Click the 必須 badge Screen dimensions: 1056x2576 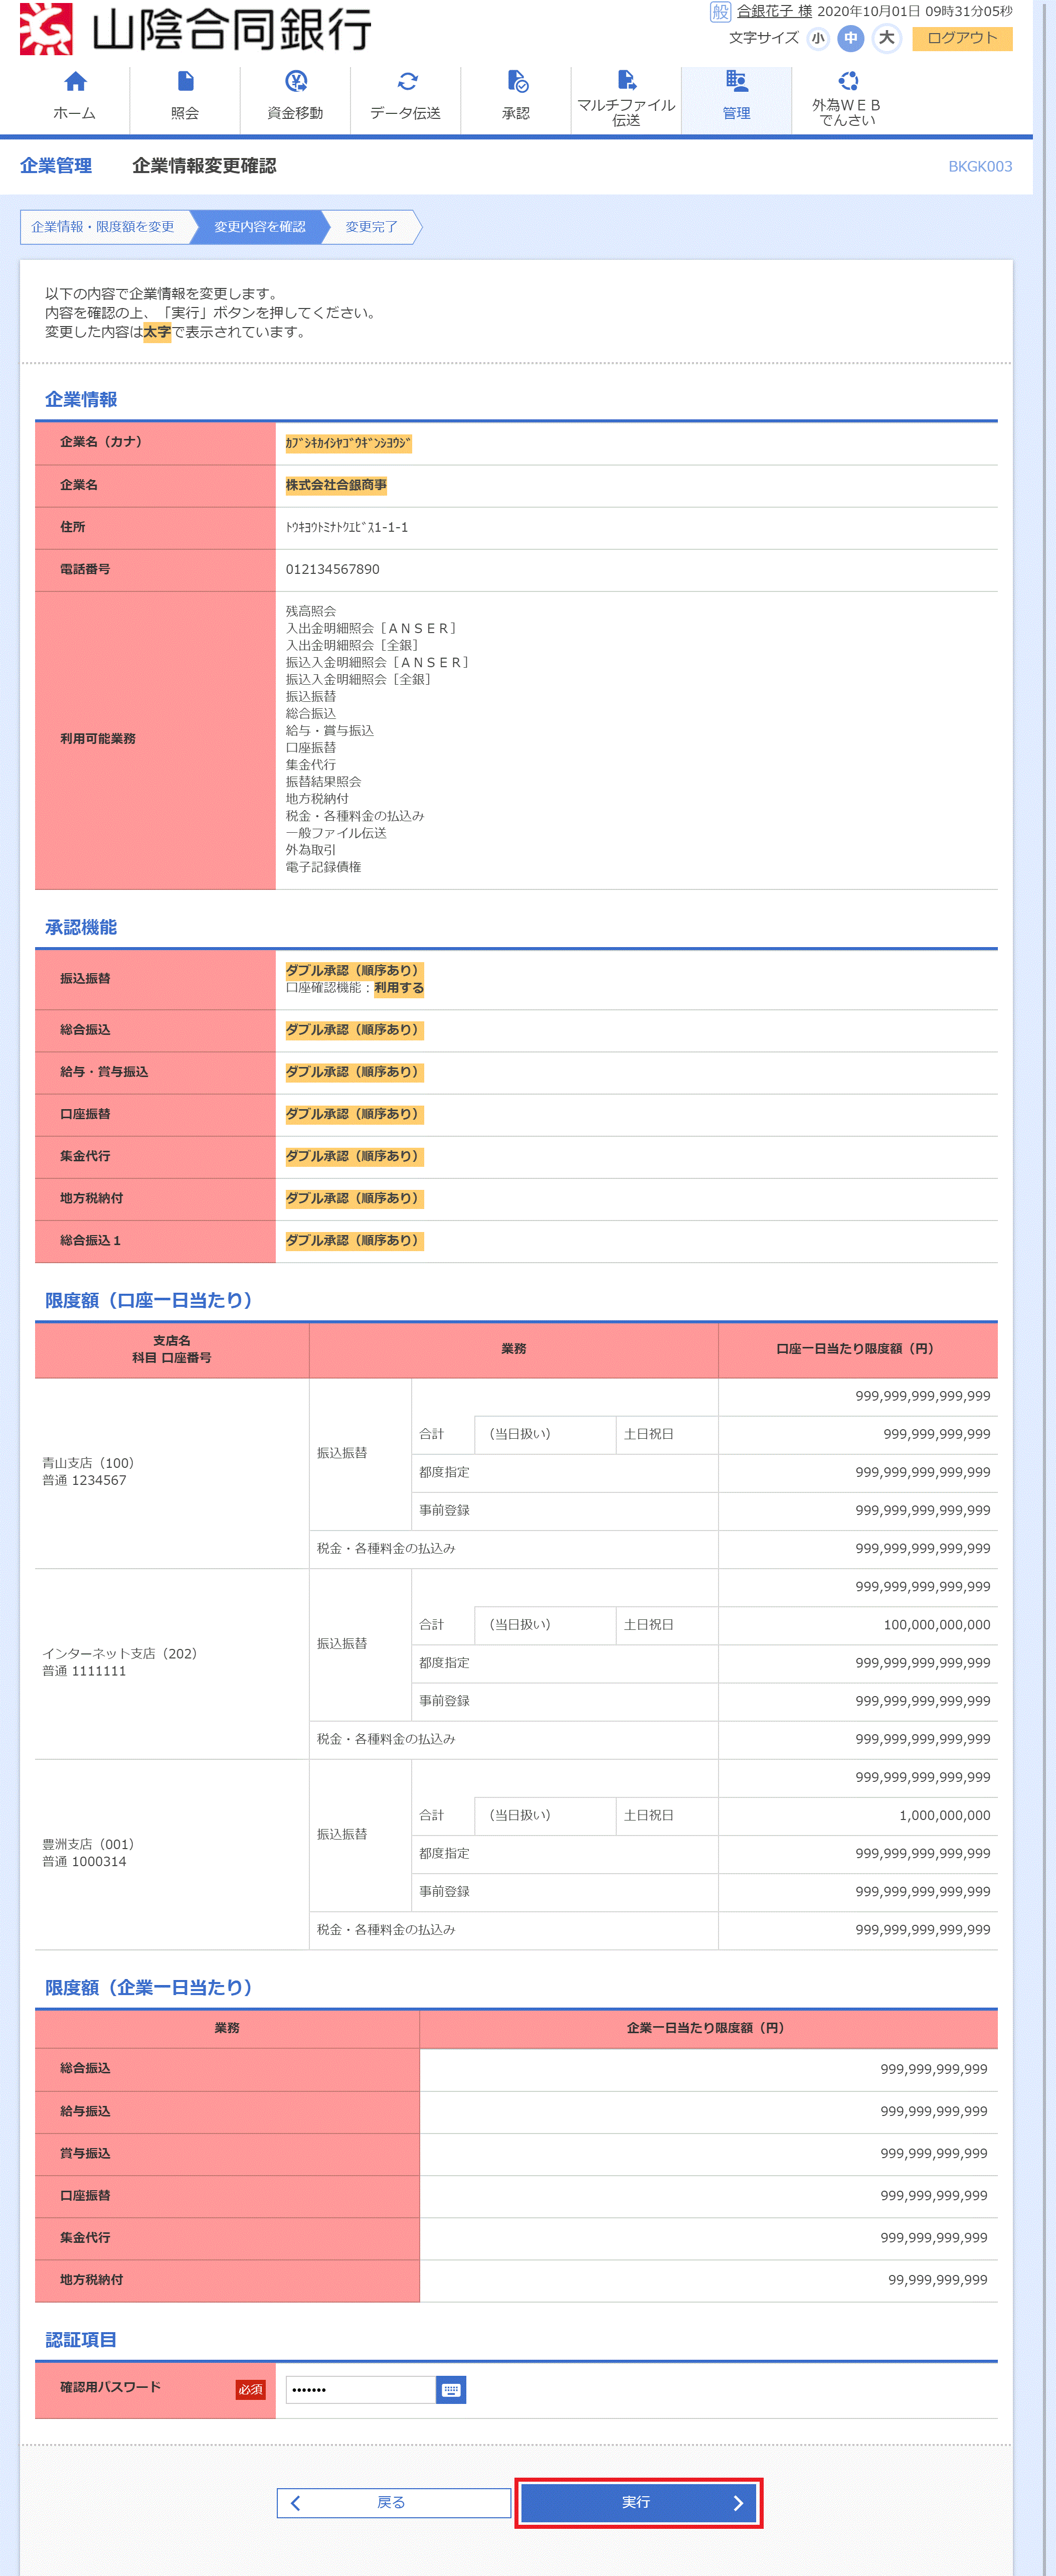tap(250, 2389)
